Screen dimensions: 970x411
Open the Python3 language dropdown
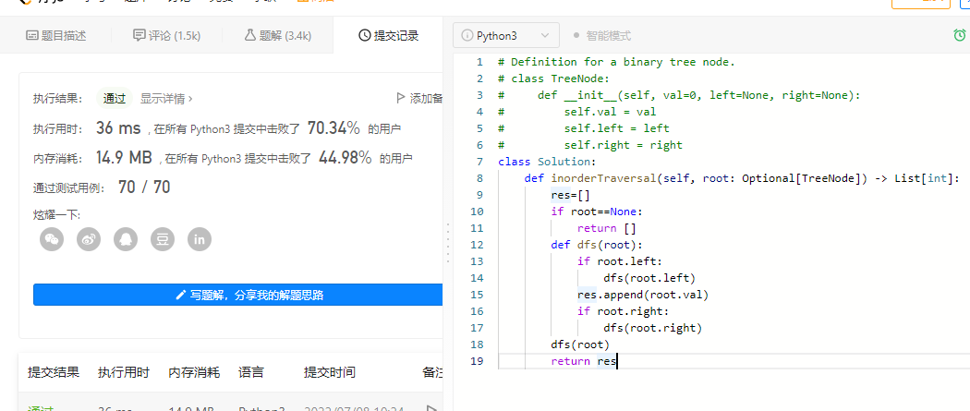pyautogui.click(x=506, y=35)
